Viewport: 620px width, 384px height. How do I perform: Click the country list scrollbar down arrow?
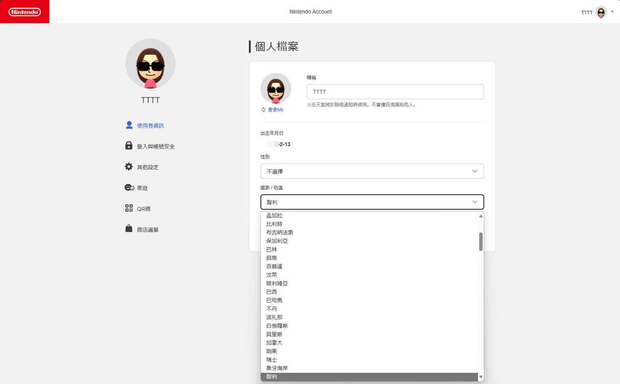tap(481, 377)
